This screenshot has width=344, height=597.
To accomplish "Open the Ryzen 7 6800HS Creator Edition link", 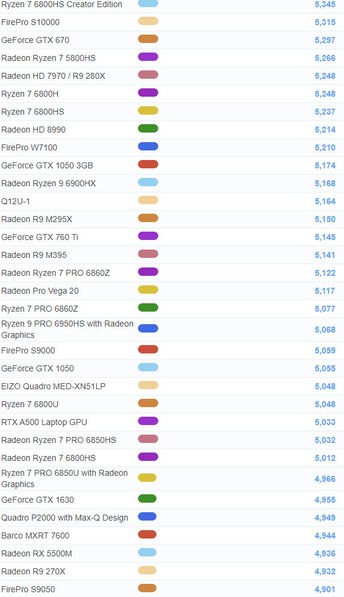I will point(62,5).
